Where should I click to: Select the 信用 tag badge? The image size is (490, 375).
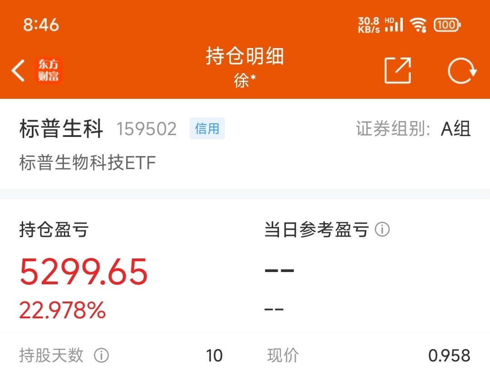[x=207, y=128]
